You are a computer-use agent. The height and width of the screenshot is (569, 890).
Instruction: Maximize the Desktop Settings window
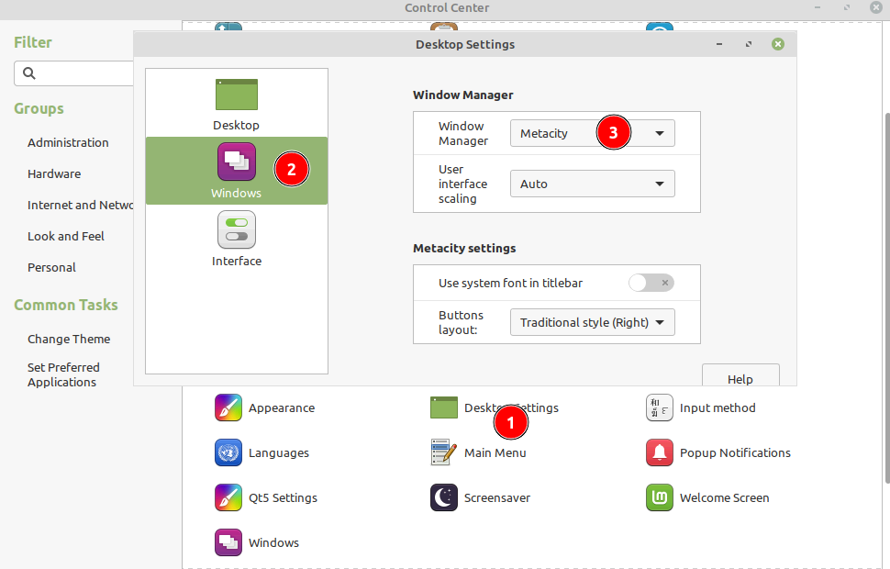tap(749, 44)
